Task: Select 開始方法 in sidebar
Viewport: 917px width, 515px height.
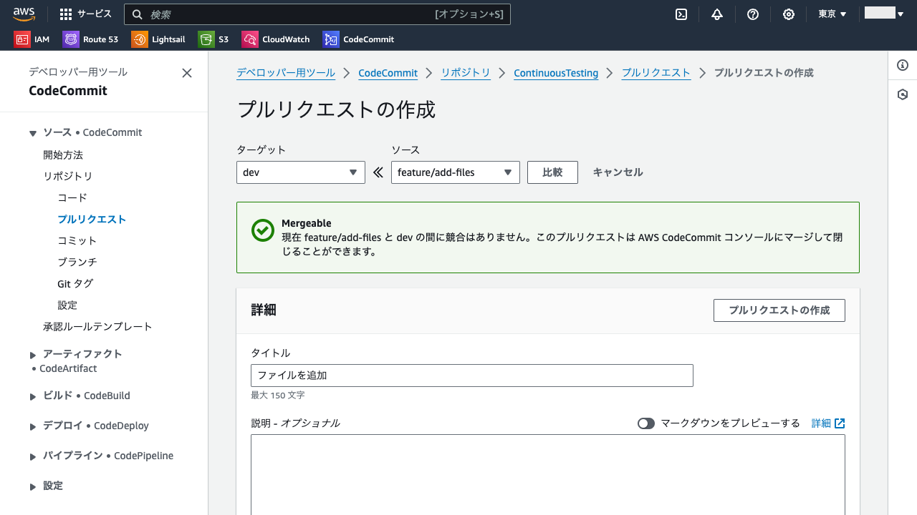Action: coord(63,154)
